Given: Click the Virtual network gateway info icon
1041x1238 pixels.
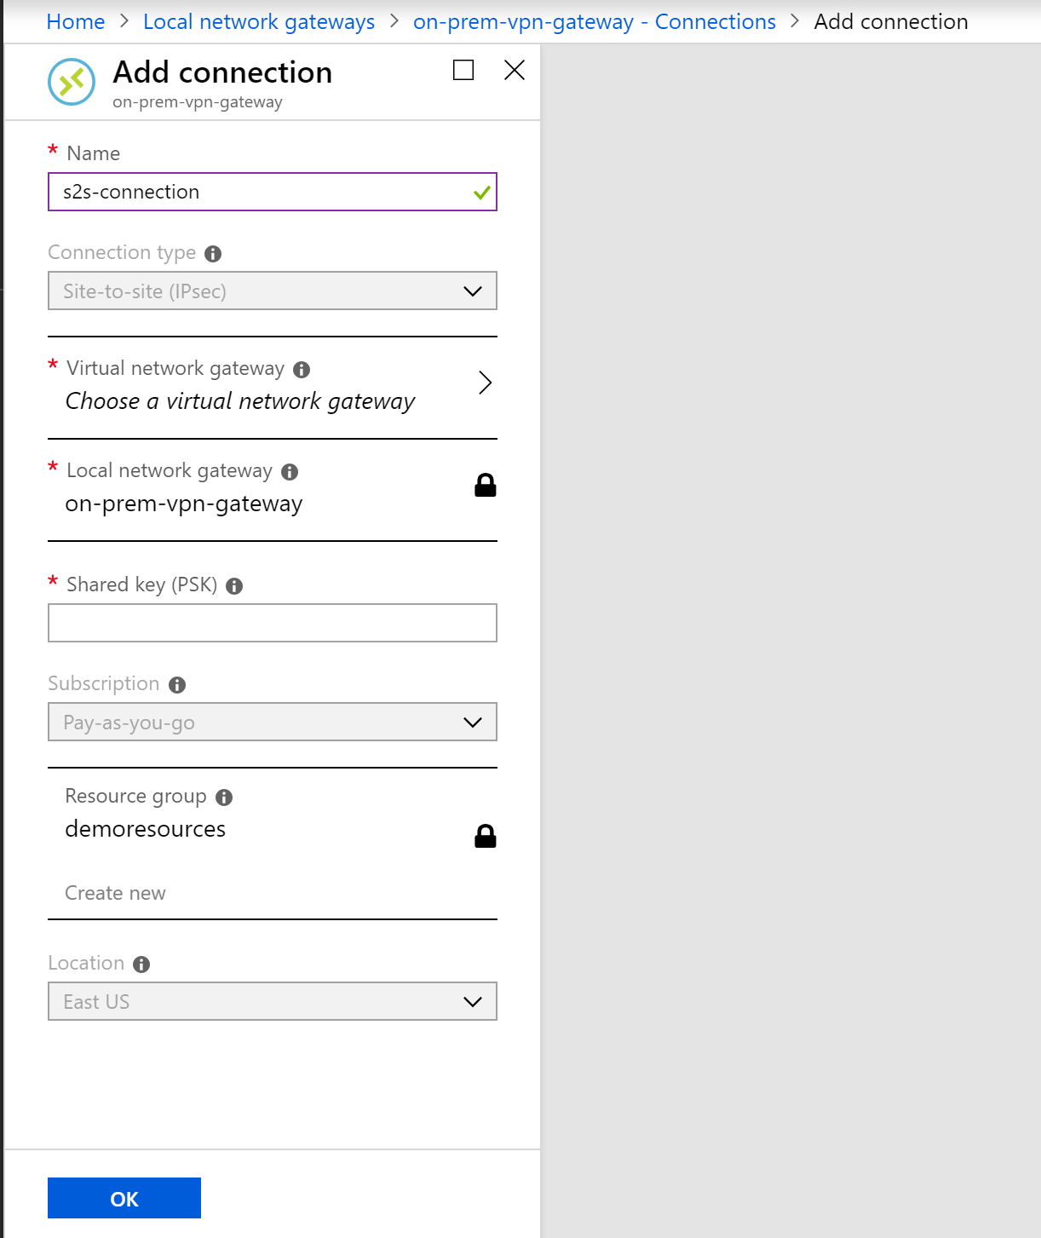Looking at the screenshot, I should point(300,369).
